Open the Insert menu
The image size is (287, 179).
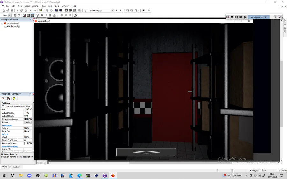(27, 6)
